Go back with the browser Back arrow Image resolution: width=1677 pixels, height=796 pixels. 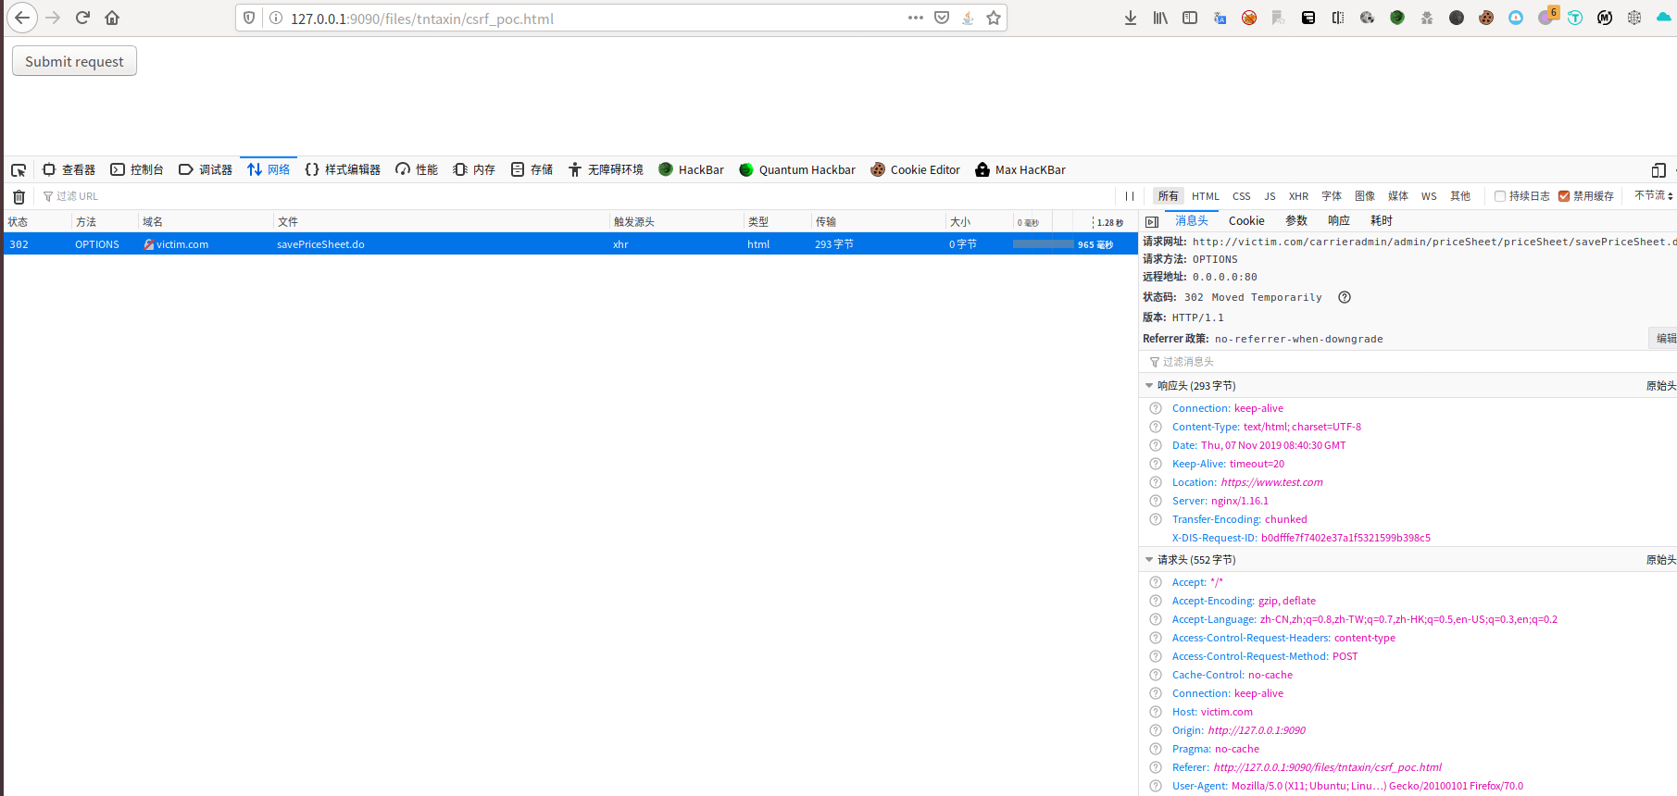click(22, 18)
